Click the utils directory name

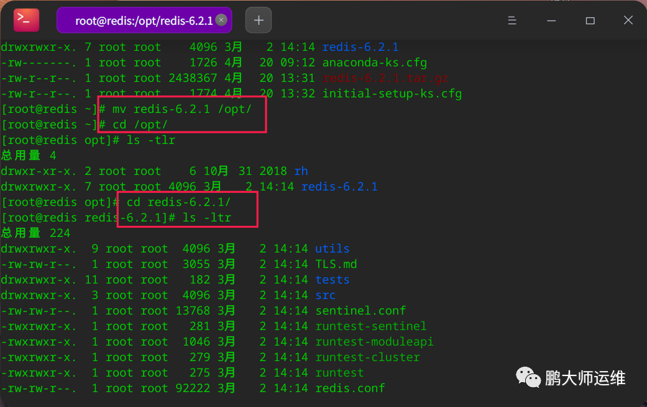[332, 248]
